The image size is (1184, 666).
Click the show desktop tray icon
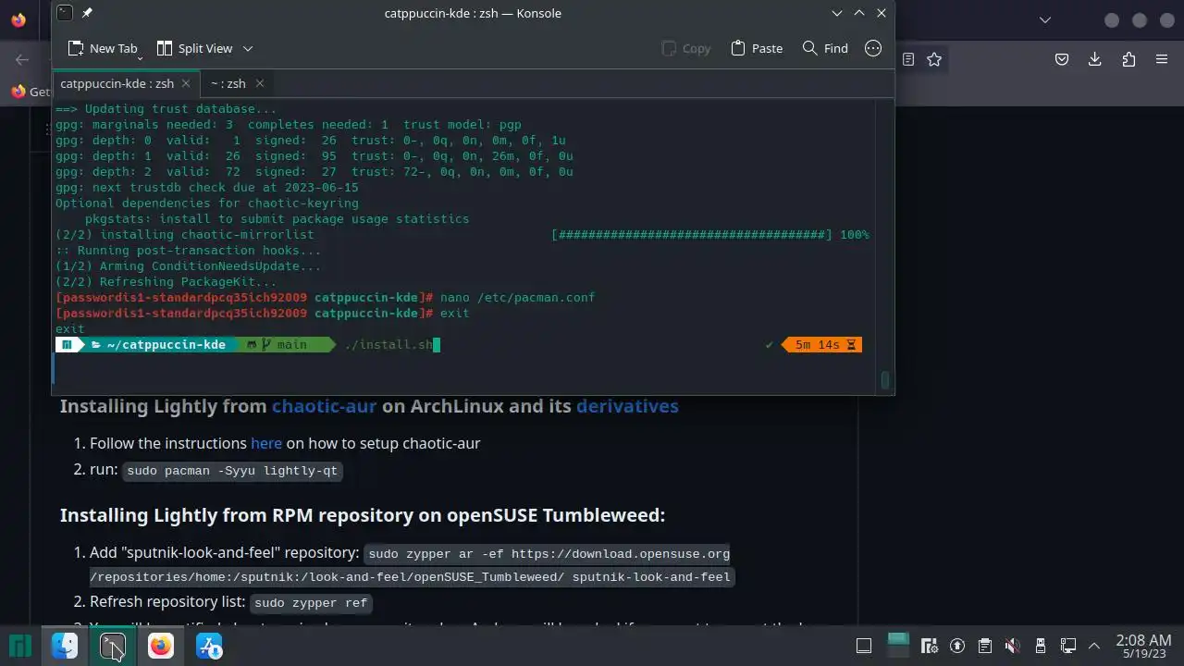pyautogui.click(x=864, y=646)
